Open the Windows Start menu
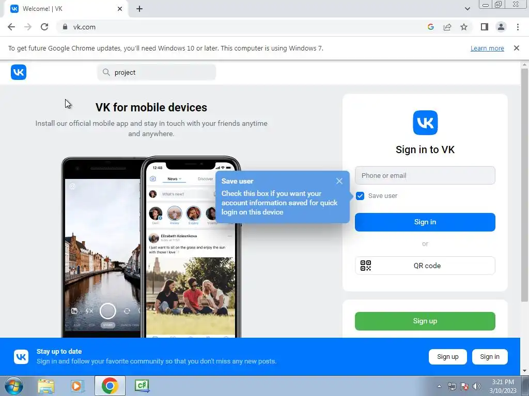This screenshot has width=529, height=396. pos(13,386)
